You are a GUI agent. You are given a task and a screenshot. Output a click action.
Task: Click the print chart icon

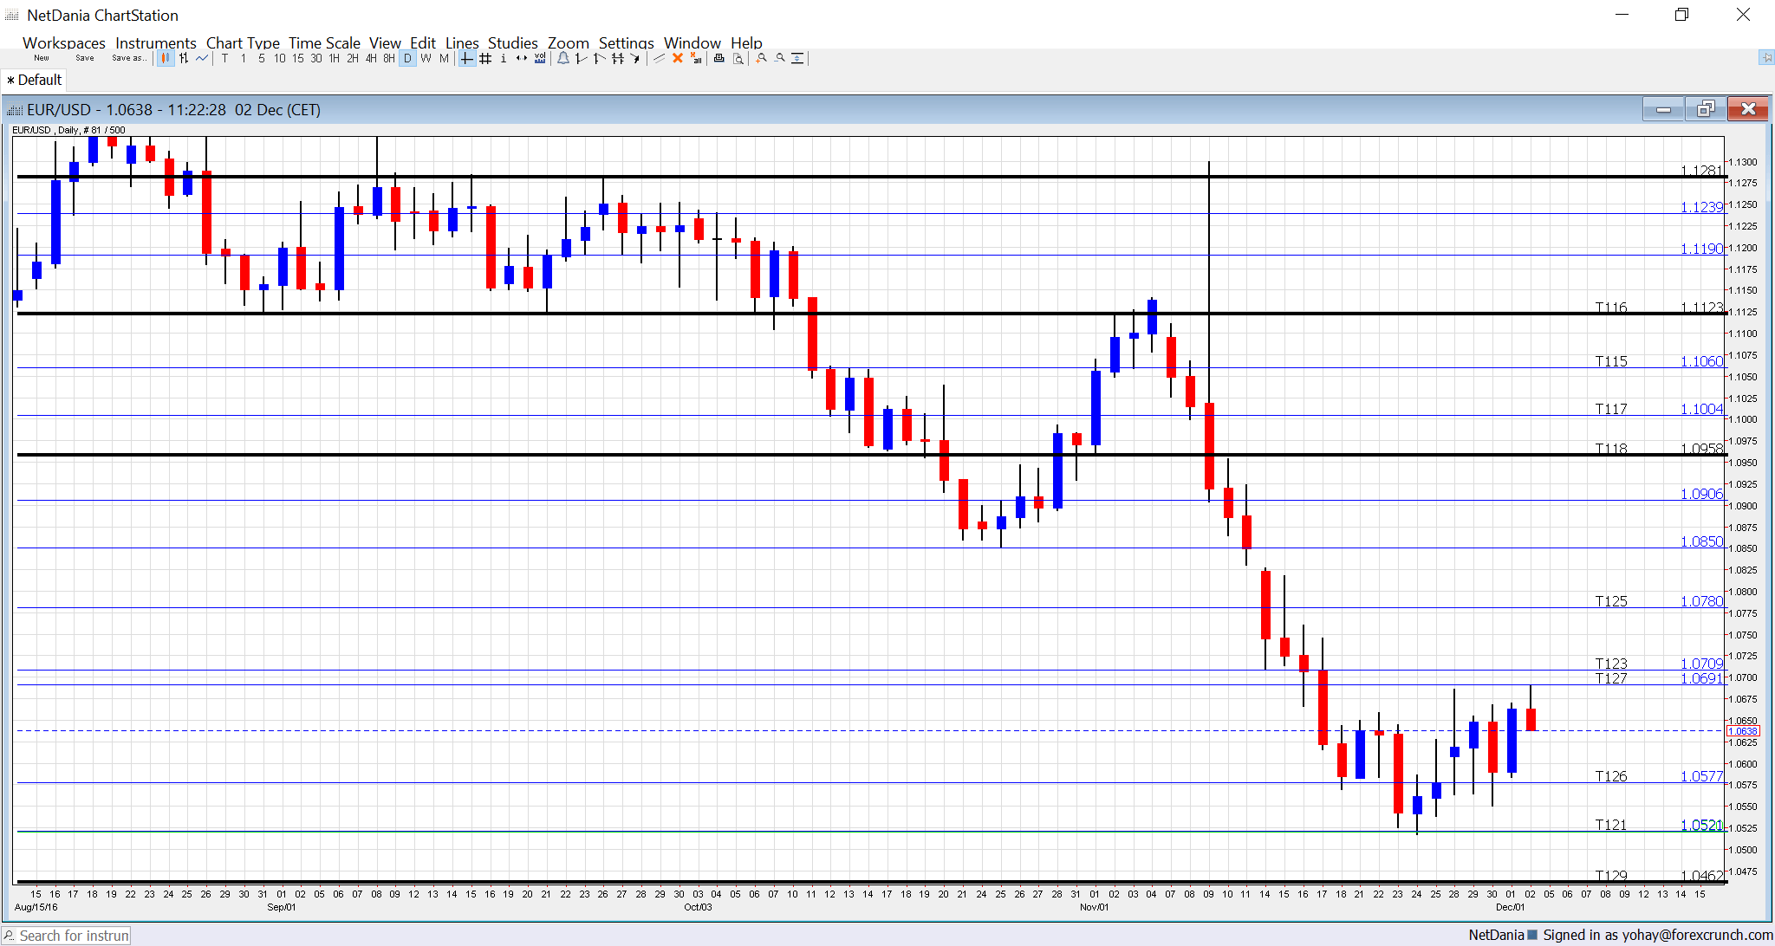[x=718, y=58]
